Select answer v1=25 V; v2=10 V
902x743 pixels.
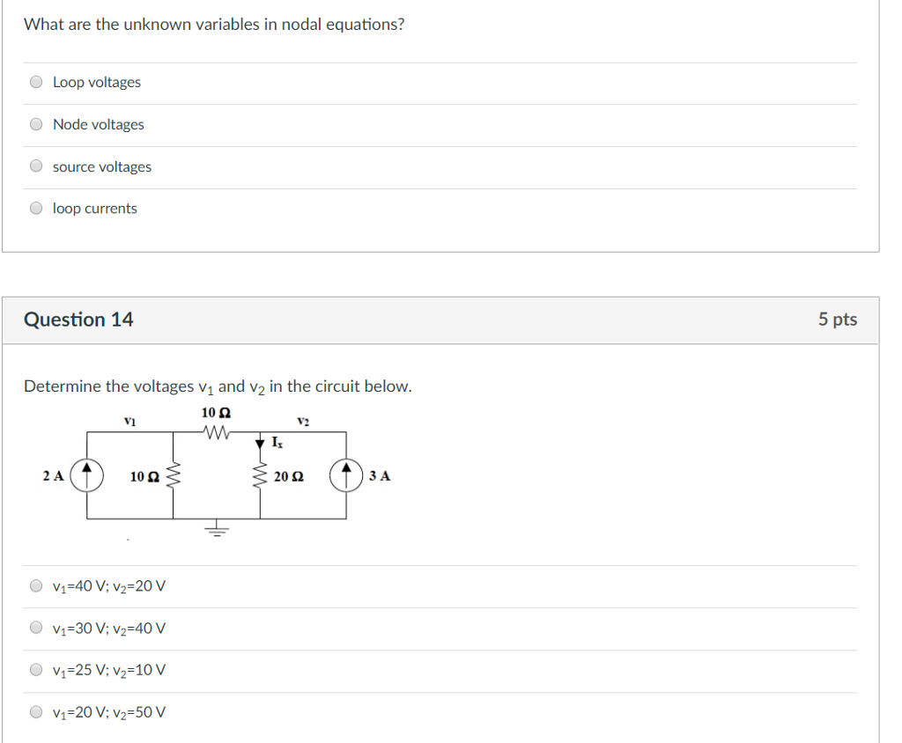(x=35, y=669)
